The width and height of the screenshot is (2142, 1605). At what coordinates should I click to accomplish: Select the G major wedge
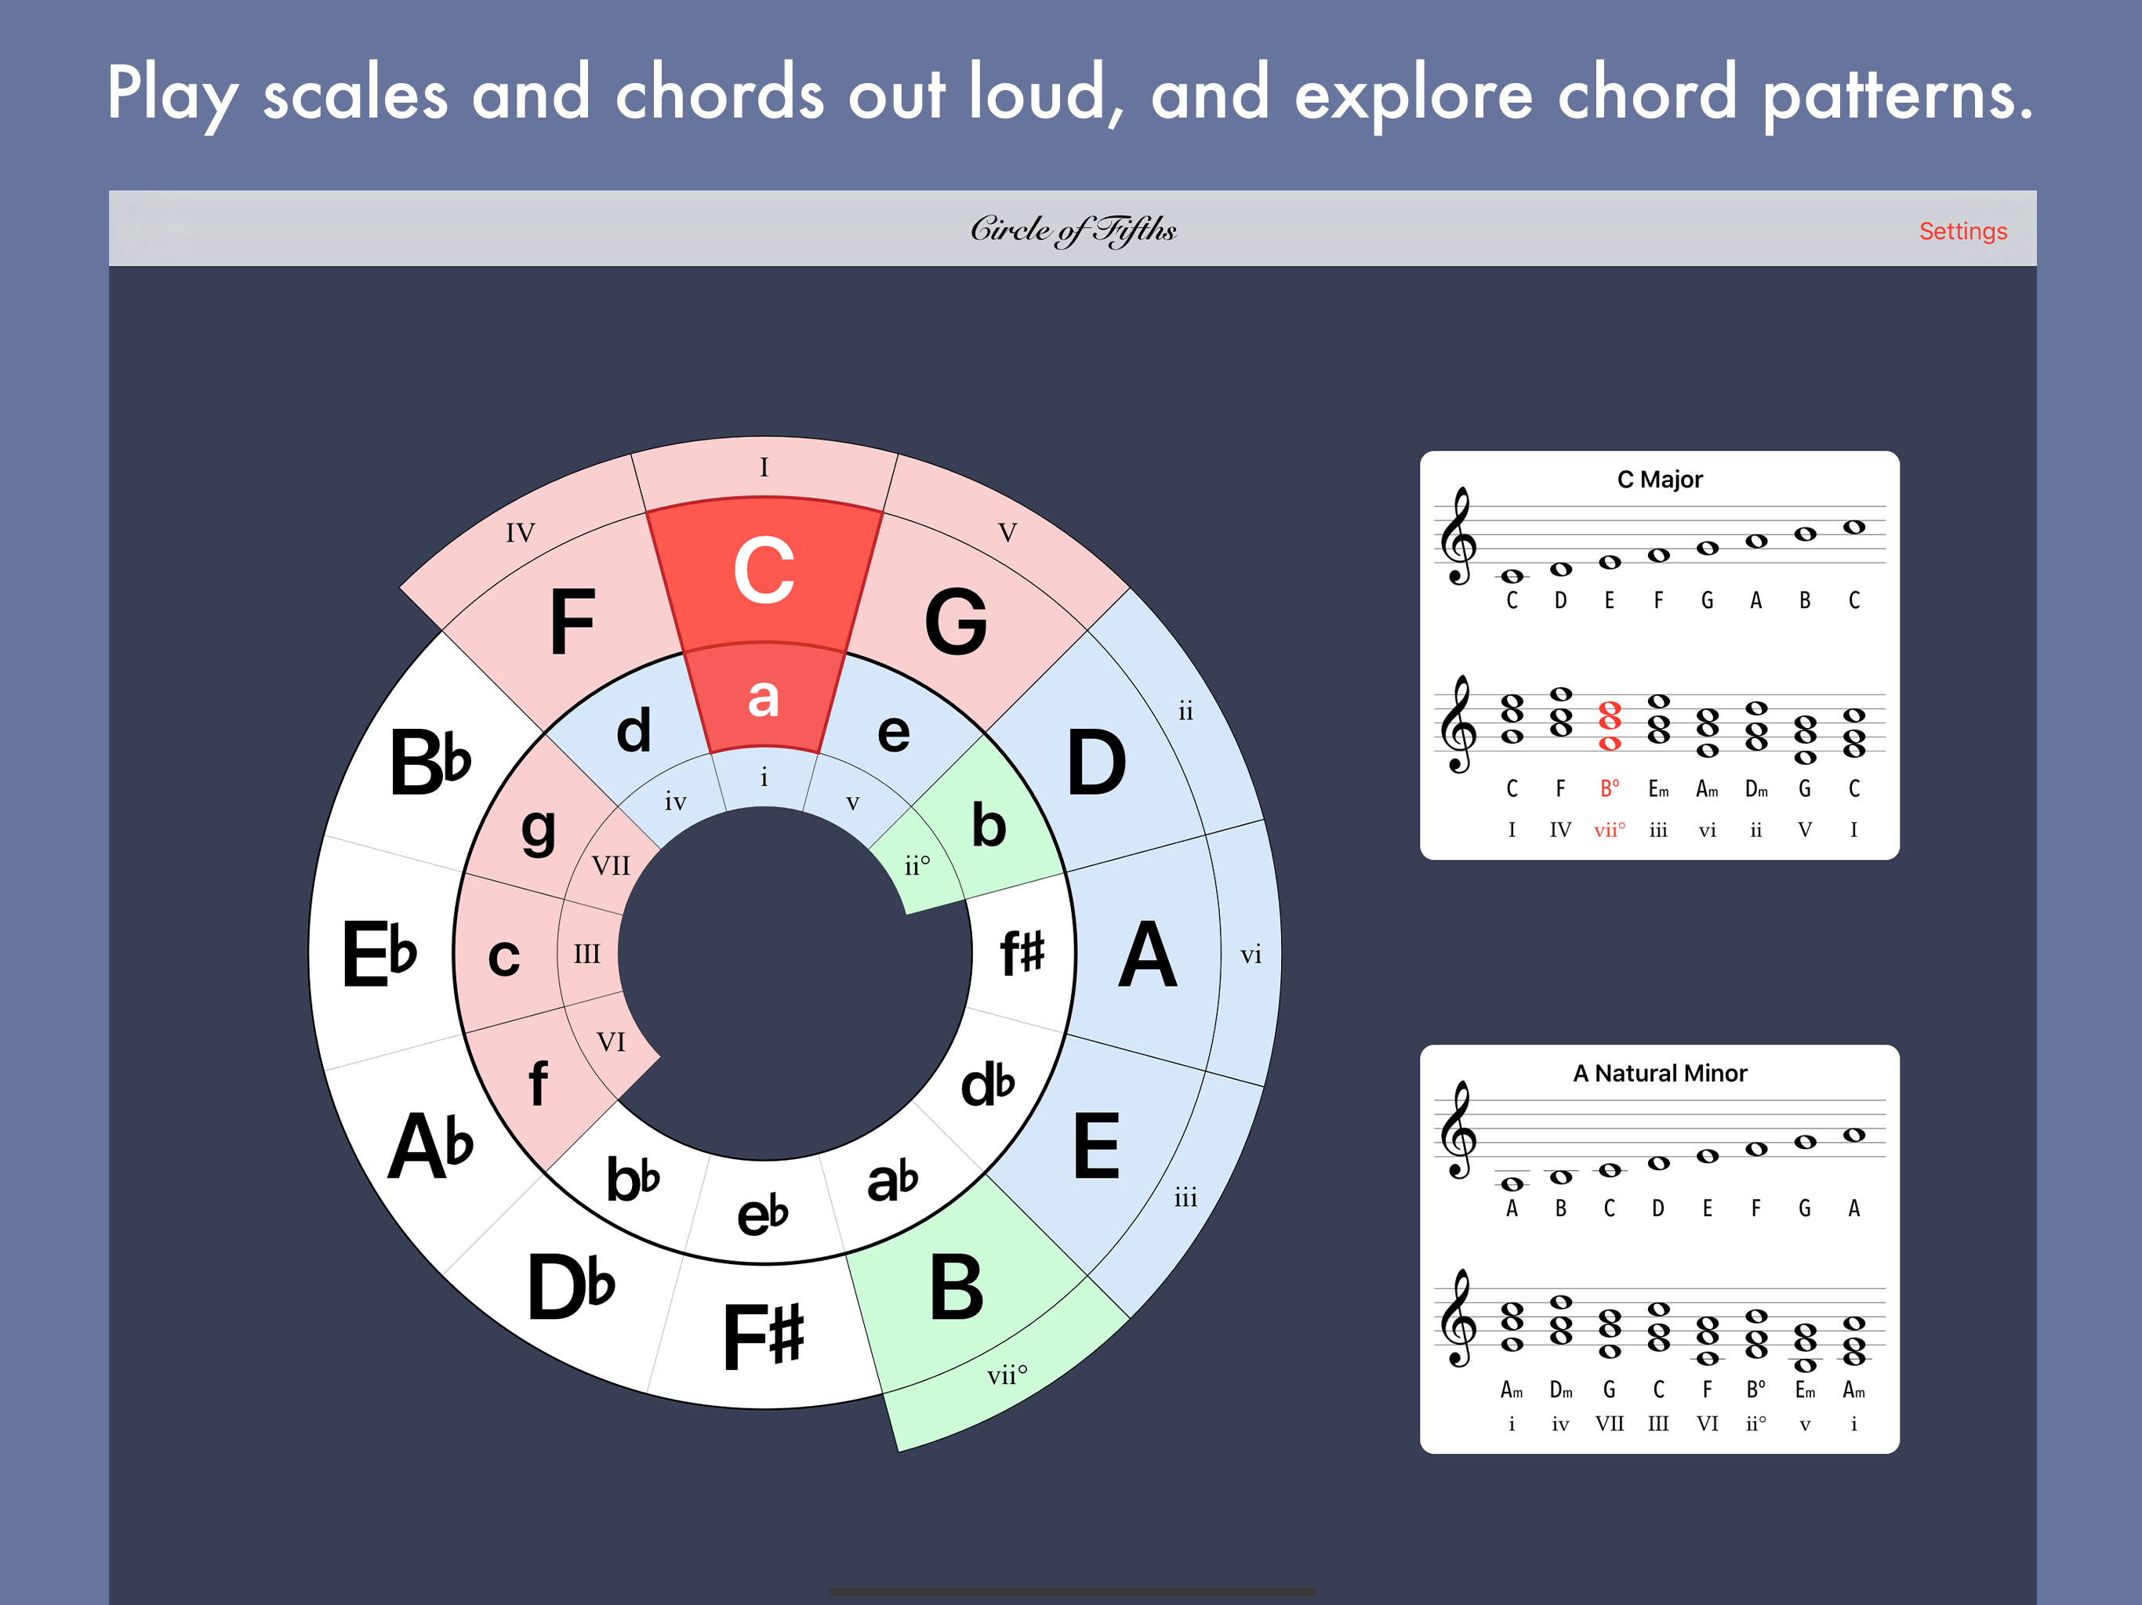click(956, 620)
